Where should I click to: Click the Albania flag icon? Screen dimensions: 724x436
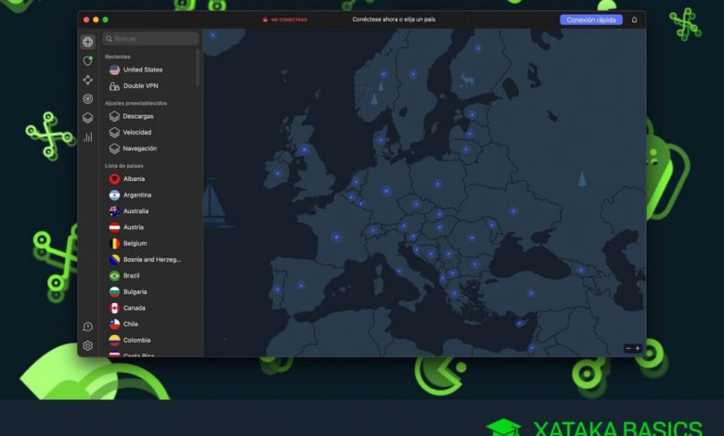coord(114,178)
